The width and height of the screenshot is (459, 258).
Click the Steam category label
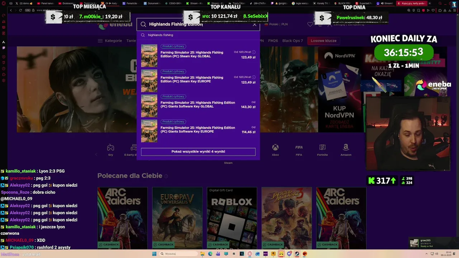pos(228,163)
